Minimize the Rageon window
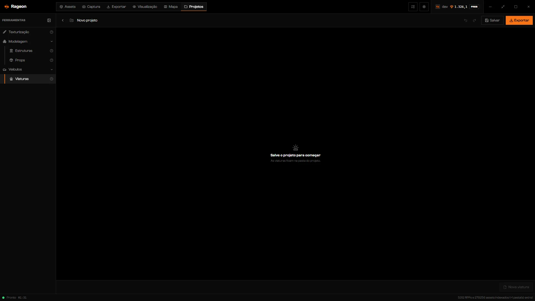535x301 pixels. click(x=490, y=7)
